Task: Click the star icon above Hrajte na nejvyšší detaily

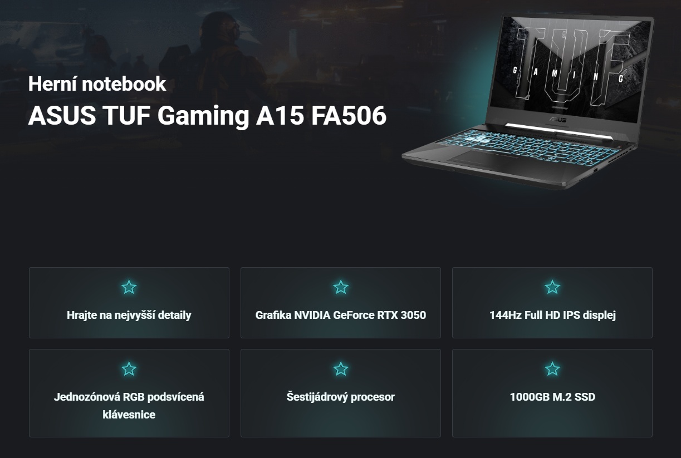Action: click(x=129, y=287)
